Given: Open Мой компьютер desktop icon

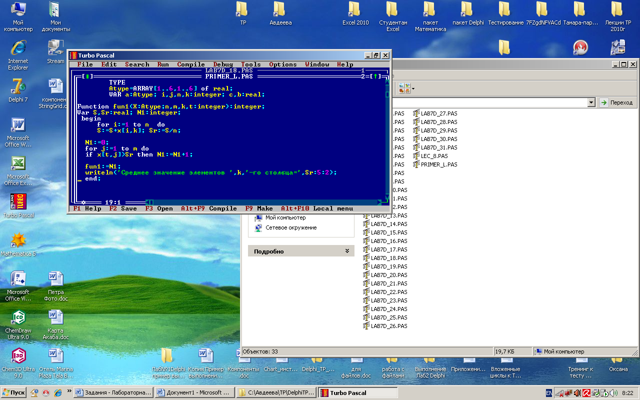Looking at the screenshot, I should point(18,17).
